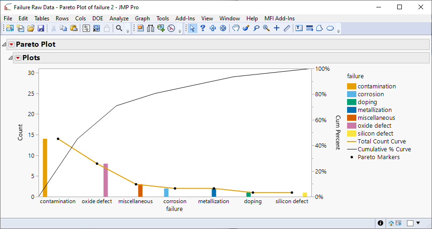Open the MFI Add-Ins menu
Screen dimensions: 432x229
point(279,18)
